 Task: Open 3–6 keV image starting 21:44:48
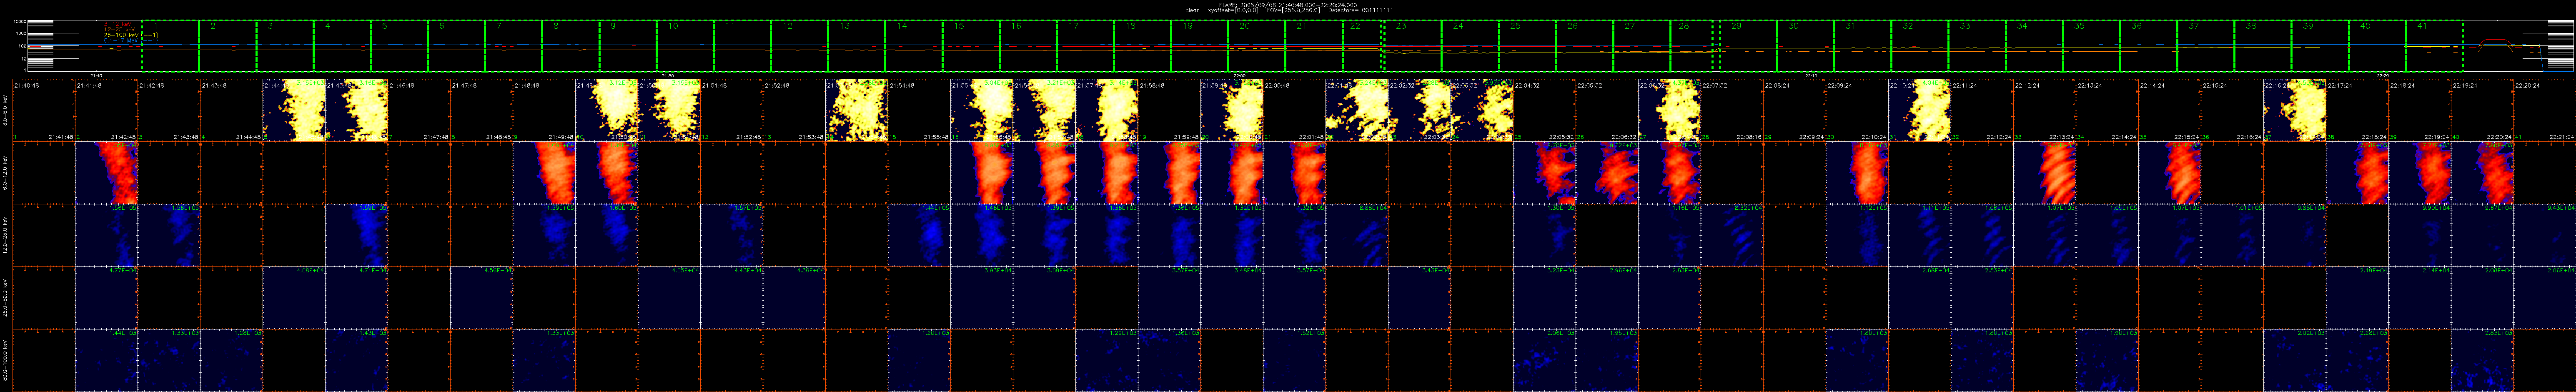(x=294, y=110)
